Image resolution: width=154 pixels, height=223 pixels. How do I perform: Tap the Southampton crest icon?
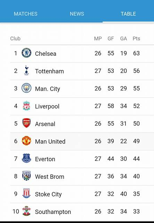(x=26, y=211)
